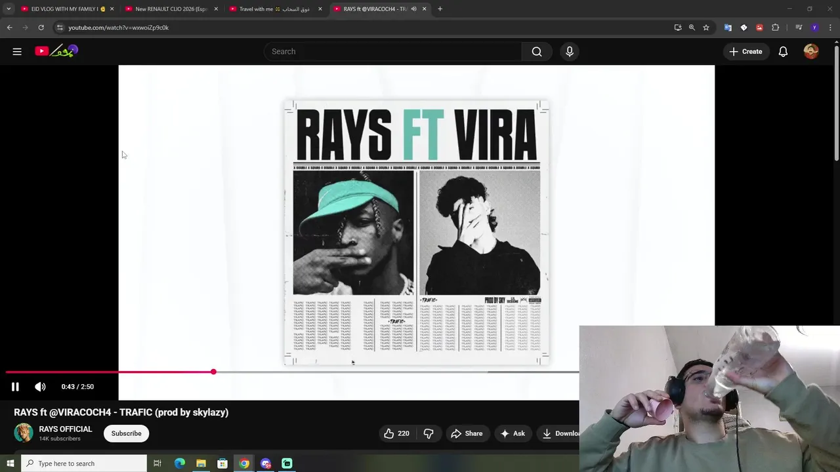Open green Streamlabs app on taskbar
The image size is (840, 472).
point(287,463)
